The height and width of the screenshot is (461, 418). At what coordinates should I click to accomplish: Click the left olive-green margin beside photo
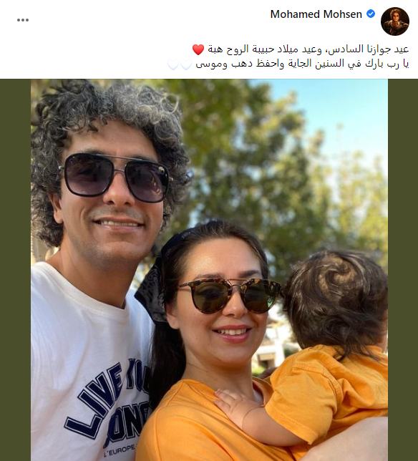coord(15,270)
